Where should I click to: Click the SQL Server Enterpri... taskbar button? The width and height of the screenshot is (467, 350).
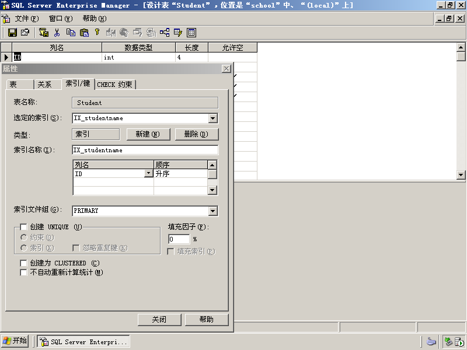pyautogui.click(x=83, y=341)
